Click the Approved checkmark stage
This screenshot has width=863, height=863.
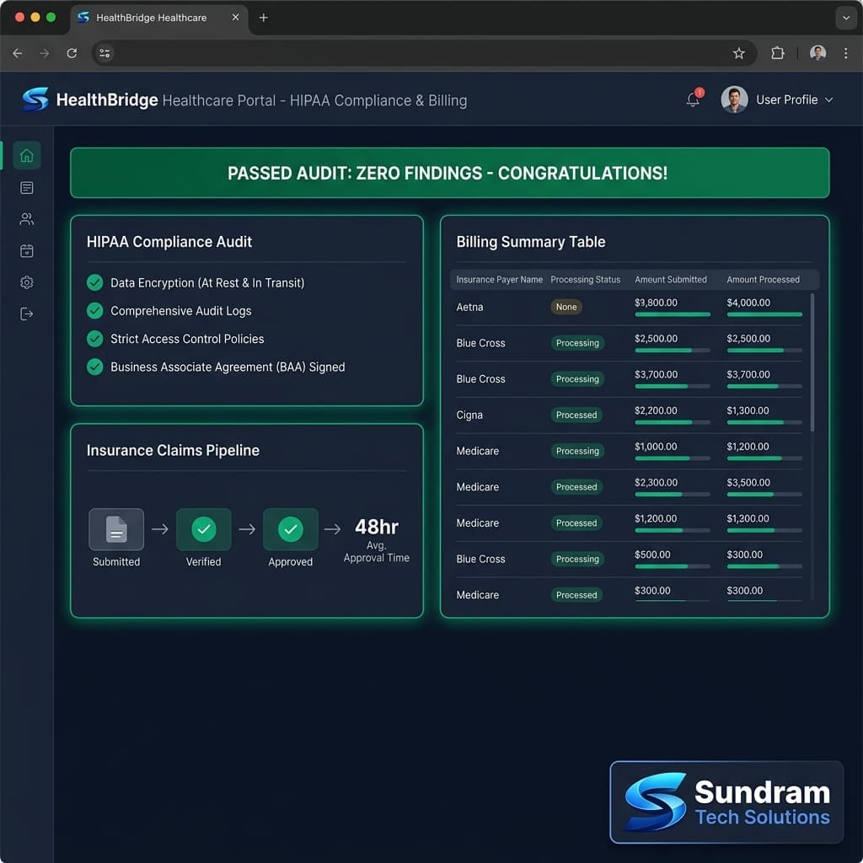[291, 529]
